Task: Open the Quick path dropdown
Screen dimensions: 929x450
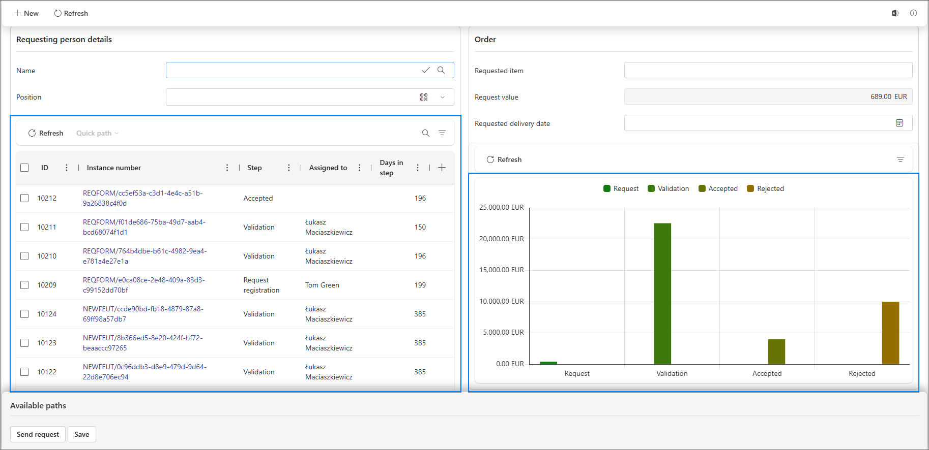Action: coord(98,133)
